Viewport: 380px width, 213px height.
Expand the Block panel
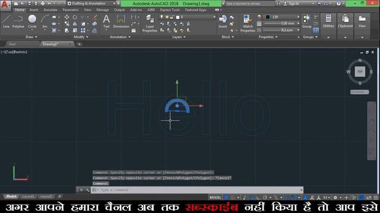pos(228,37)
